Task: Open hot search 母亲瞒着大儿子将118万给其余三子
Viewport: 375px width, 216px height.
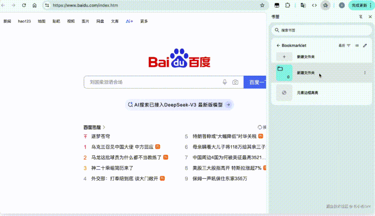Action: [229, 147]
